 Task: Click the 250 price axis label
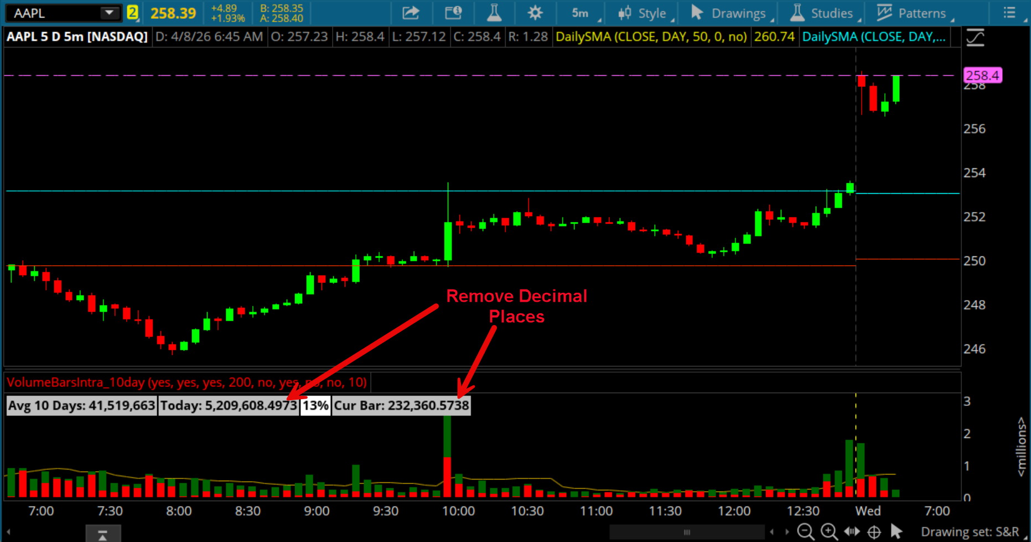[x=975, y=261]
